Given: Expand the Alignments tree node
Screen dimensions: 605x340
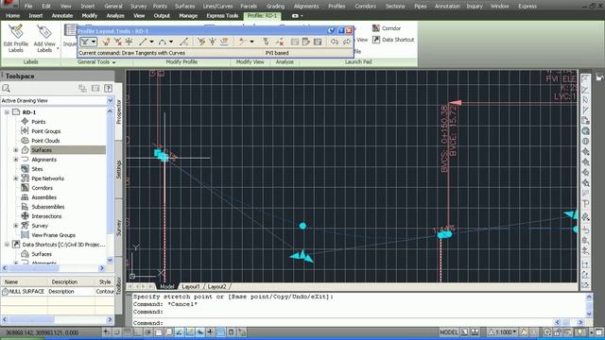Looking at the screenshot, I should click(x=16, y=160).
